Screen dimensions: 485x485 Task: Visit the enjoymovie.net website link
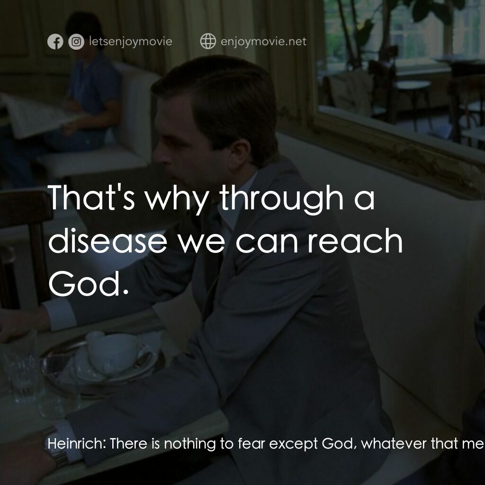pyautogui.click(x=263, y=42)
